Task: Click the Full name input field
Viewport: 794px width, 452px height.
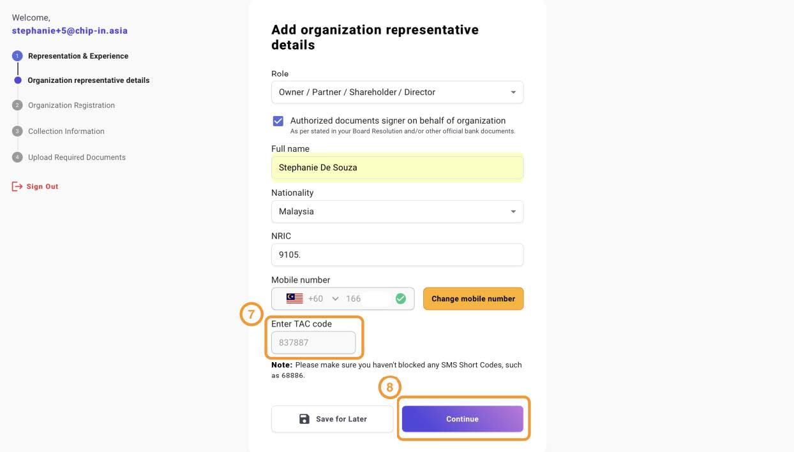Action: click(x=397, y=168)
